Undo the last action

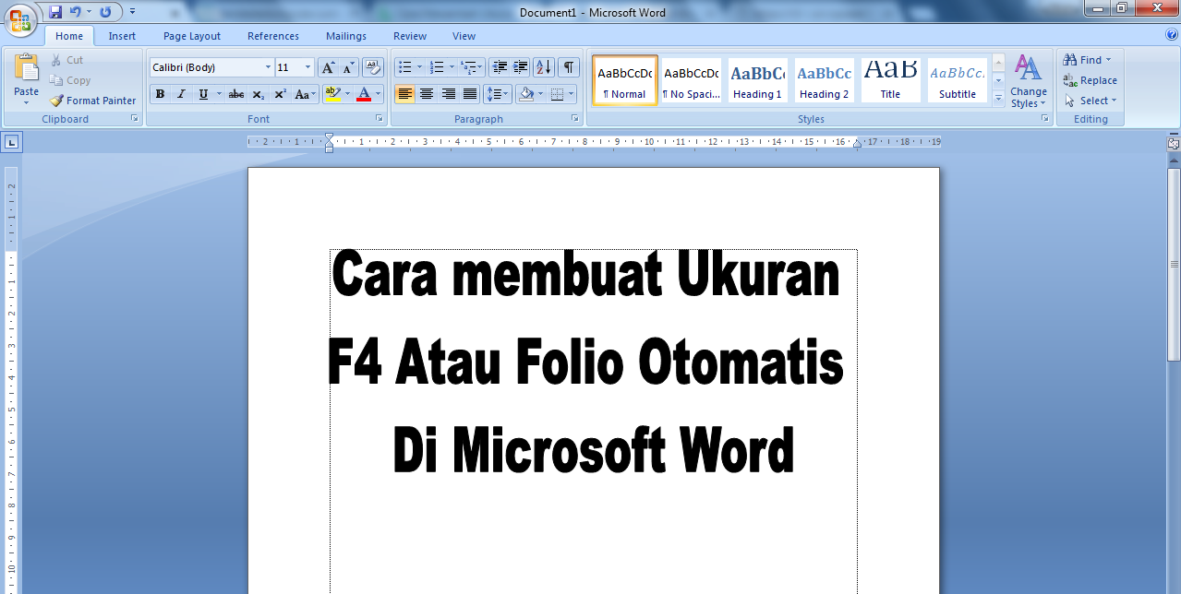click(76, 12)
